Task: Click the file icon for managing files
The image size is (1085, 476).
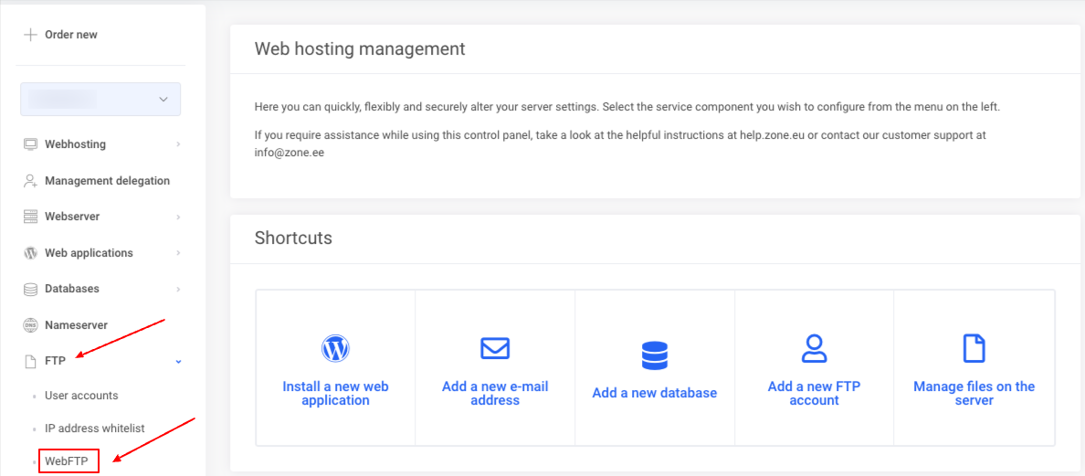Action: tap(974, 348)
